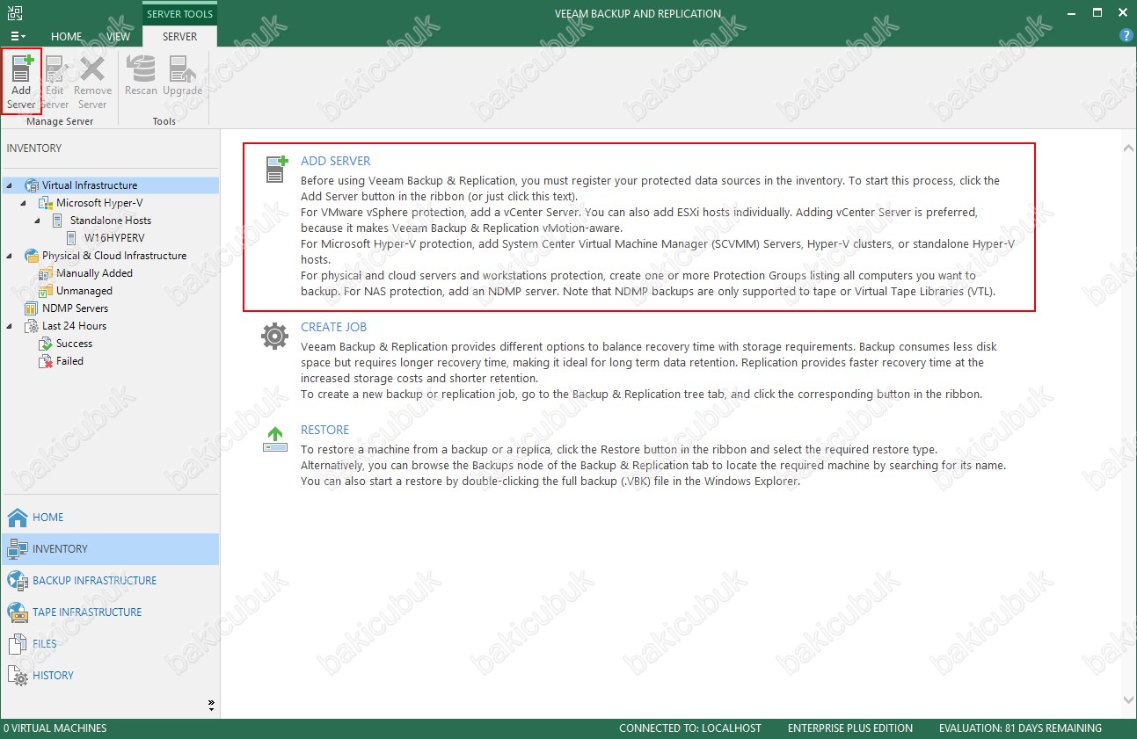Open the main application menu button
Viewport: 1137px width, 739px height.
(18, 36)
